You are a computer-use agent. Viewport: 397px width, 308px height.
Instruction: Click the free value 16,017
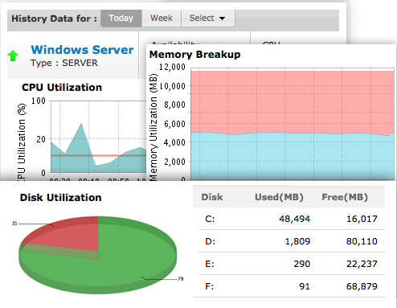362,219
